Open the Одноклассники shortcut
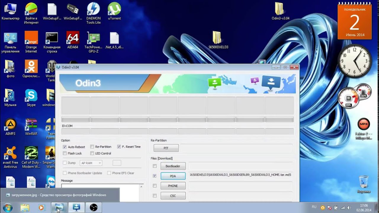Image resolution: width=379 pixels, height=213 pixels. click(31, 69)
